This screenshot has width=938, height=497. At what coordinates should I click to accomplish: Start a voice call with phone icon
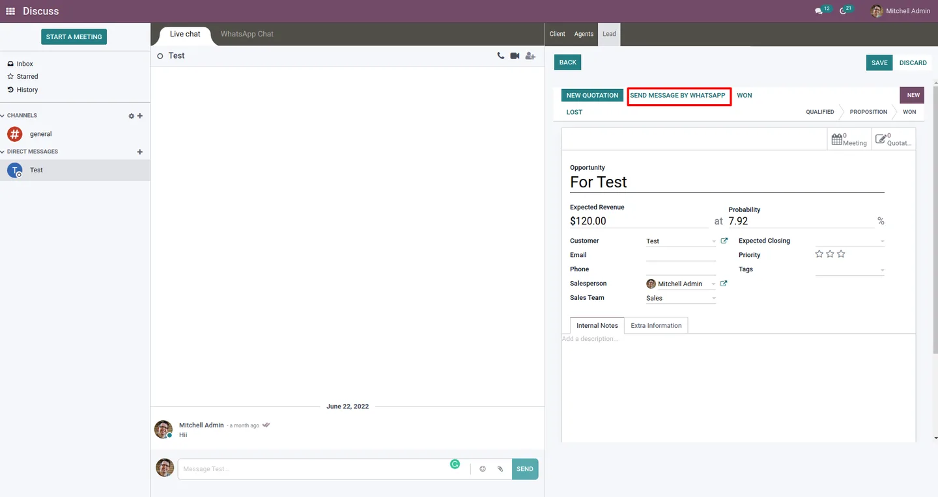[500, 56]
